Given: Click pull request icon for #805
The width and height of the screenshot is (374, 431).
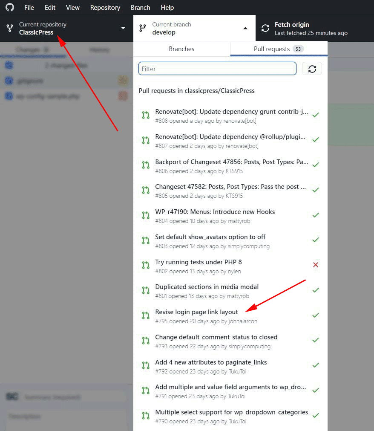Looking at the screenshot, I should [146, 190].
